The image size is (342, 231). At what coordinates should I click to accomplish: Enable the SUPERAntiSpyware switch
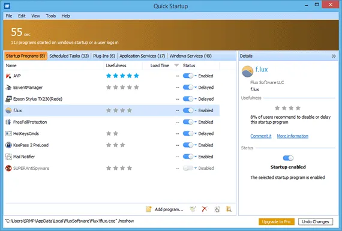click(x=188, y=168)
